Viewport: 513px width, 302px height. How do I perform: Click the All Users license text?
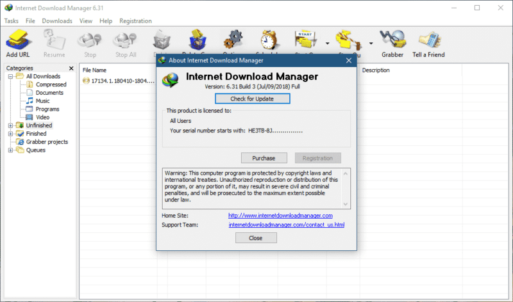click(181, 121)
